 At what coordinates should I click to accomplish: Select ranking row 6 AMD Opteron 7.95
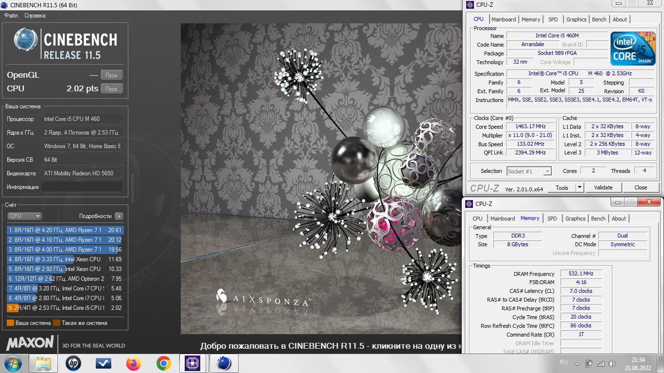tap(65, 279)
